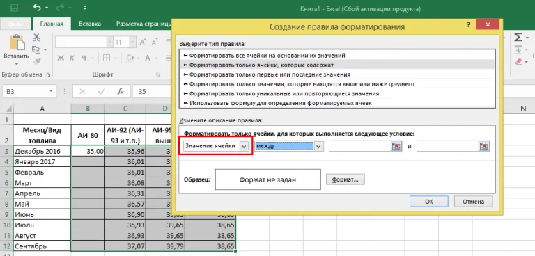Click the Insert Function fx icon
The image size is (535, 256).
[x=121, y=91]
